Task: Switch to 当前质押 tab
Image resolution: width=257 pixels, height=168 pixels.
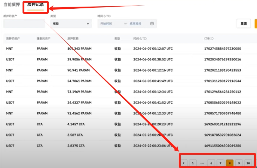Action: coord(11,4)
